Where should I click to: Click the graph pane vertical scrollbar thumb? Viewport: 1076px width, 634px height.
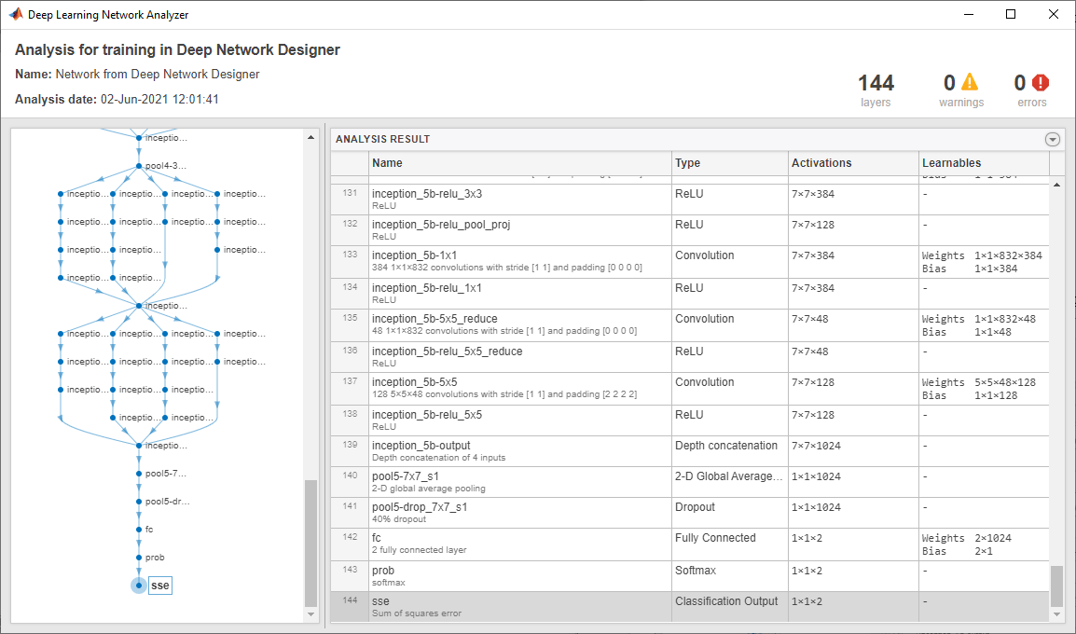coord(311,541)
